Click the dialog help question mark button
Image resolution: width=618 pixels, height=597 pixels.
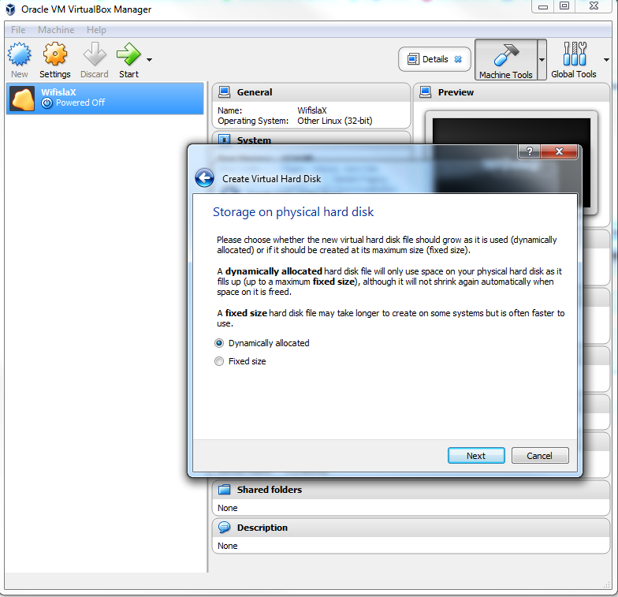[x=530, y=151]
